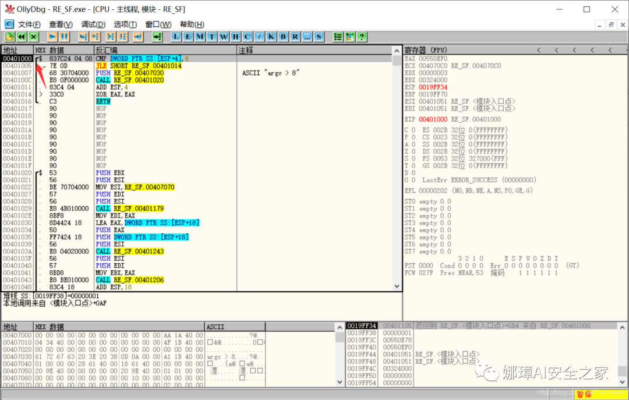This screenshot has height=400, width=629.
Task: Open debugging options list icon
Action: [x=338, y=37]
